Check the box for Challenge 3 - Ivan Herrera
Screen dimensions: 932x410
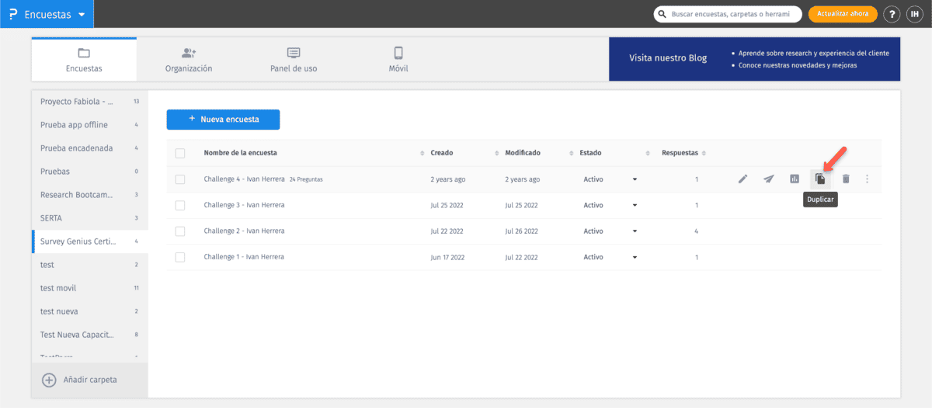(180, 205)
